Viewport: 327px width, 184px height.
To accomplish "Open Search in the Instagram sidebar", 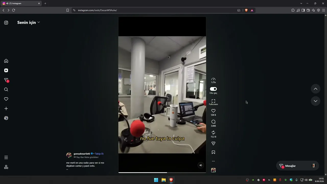I will tap(6, 89).
